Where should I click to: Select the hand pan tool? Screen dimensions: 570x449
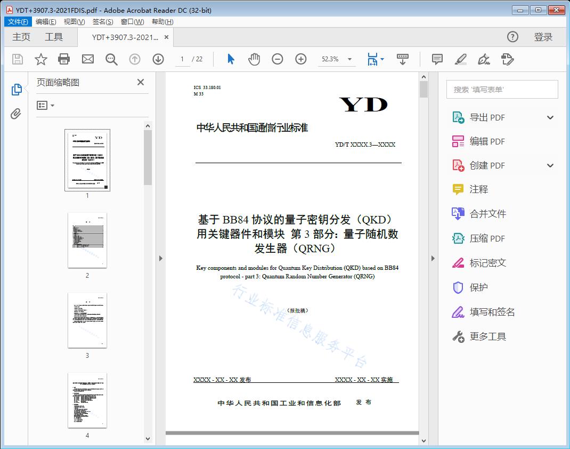[254, 59]
